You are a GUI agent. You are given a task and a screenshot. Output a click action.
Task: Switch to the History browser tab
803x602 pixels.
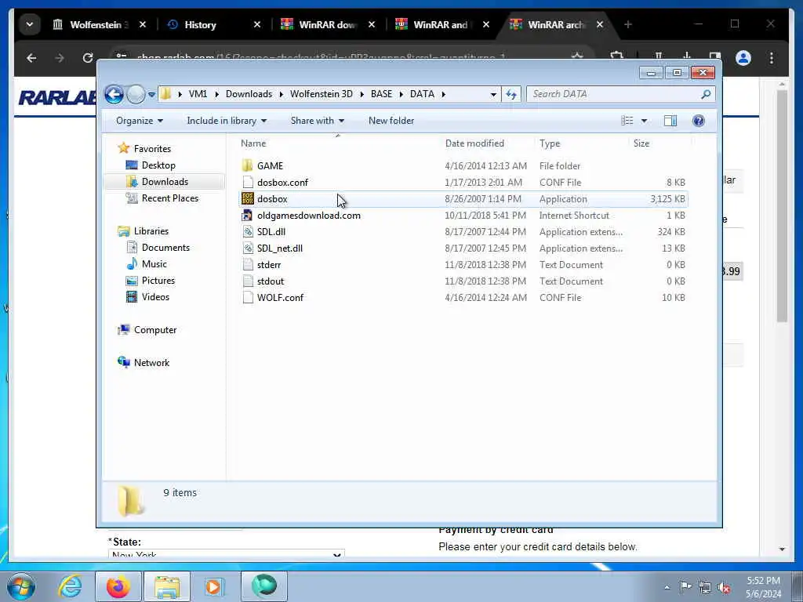(x=200, y=24)
